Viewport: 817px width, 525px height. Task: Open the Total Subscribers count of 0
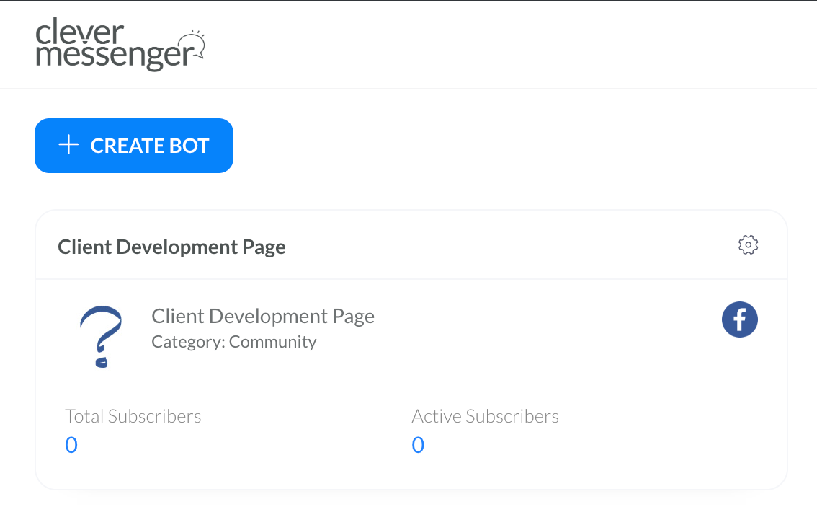[71, 445]
